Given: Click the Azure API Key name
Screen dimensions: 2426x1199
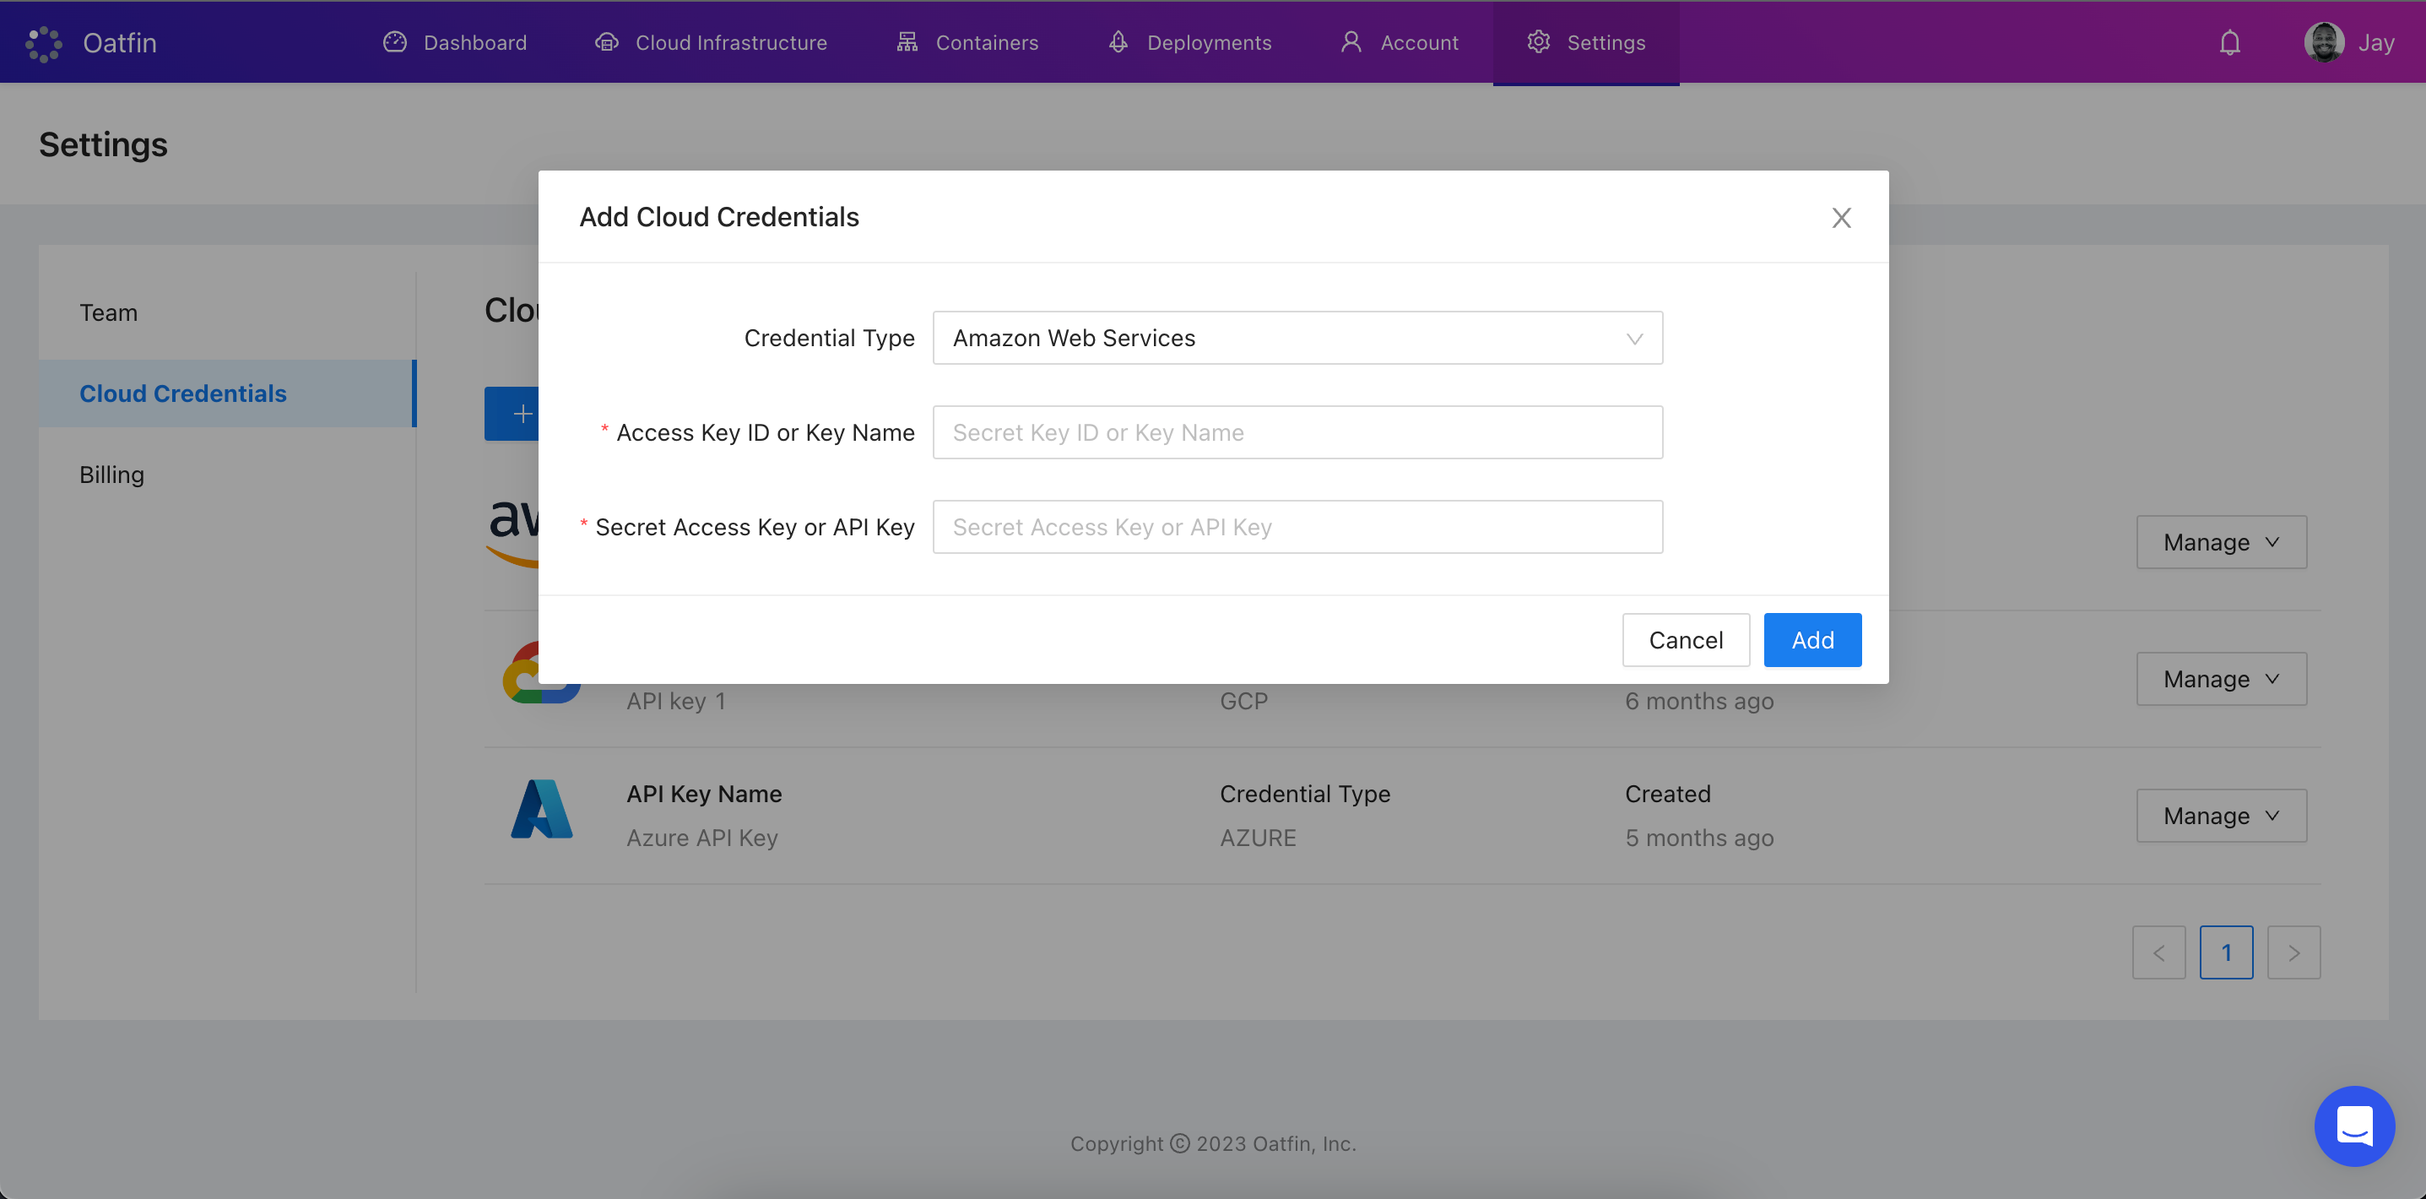Looking at the screenshot, I should [x=702, y=838].
